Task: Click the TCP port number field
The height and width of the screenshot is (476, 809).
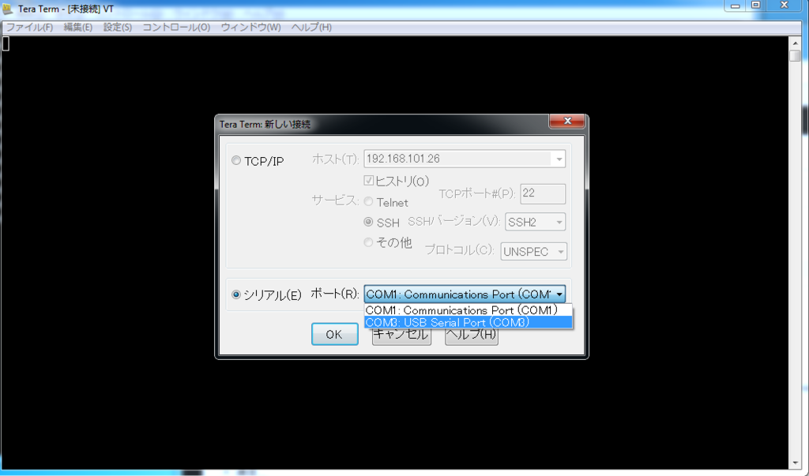Action: point(543,194)
